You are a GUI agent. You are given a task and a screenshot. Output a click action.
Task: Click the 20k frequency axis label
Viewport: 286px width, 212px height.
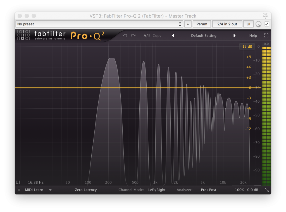click(x=243, y=182)
